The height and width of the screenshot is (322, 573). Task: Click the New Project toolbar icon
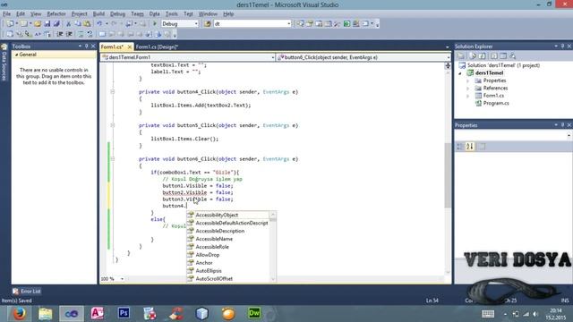pos(10,24)
